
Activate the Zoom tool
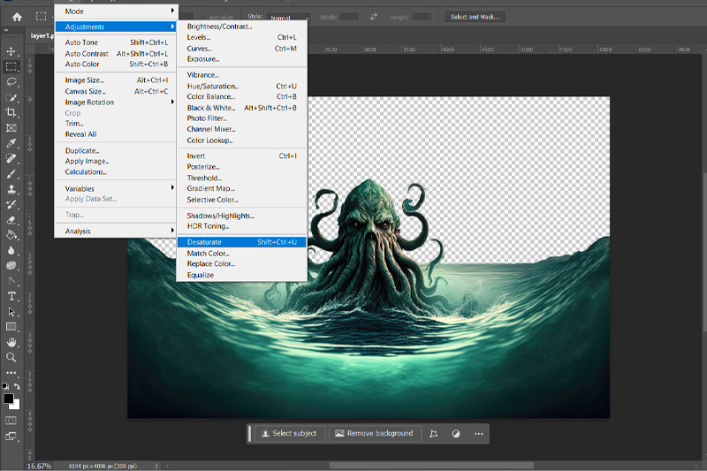pos(11,357)
